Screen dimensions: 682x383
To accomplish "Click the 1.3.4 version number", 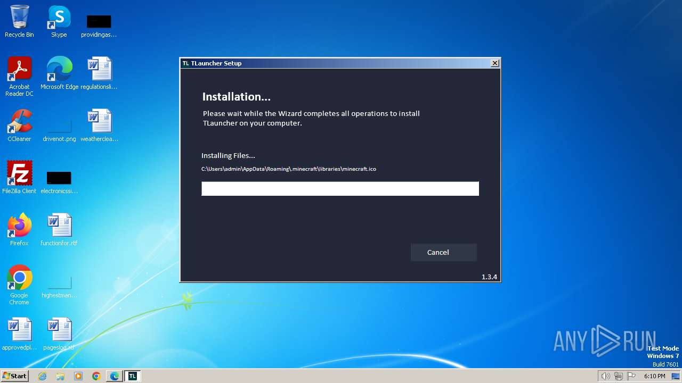I will (489, 277).
